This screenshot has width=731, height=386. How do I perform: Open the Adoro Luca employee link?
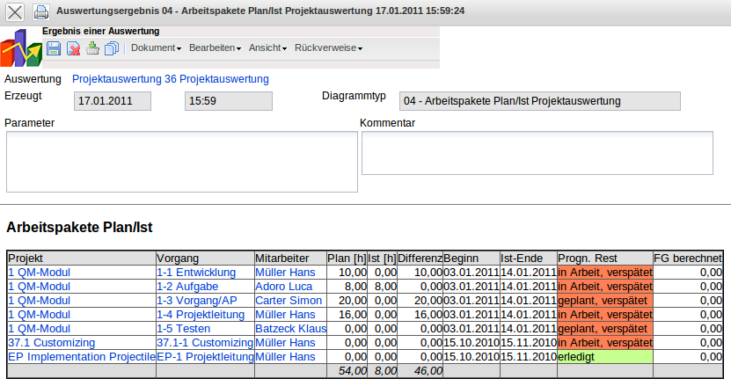tap(284, 287)
